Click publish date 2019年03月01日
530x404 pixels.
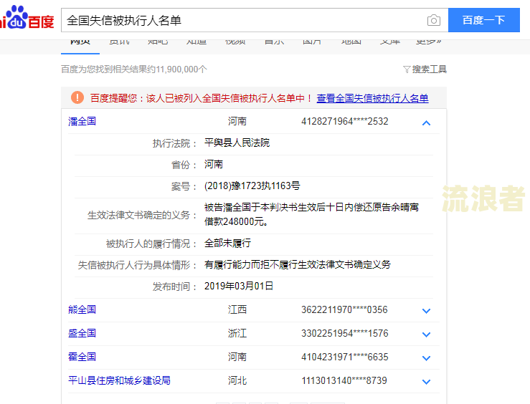point(239,287)
